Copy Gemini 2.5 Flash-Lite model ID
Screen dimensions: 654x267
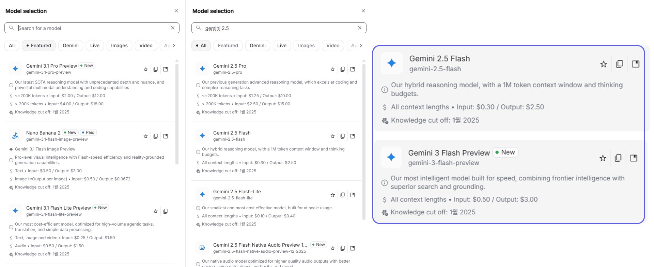pyautogui.click(x=343, y=195)
